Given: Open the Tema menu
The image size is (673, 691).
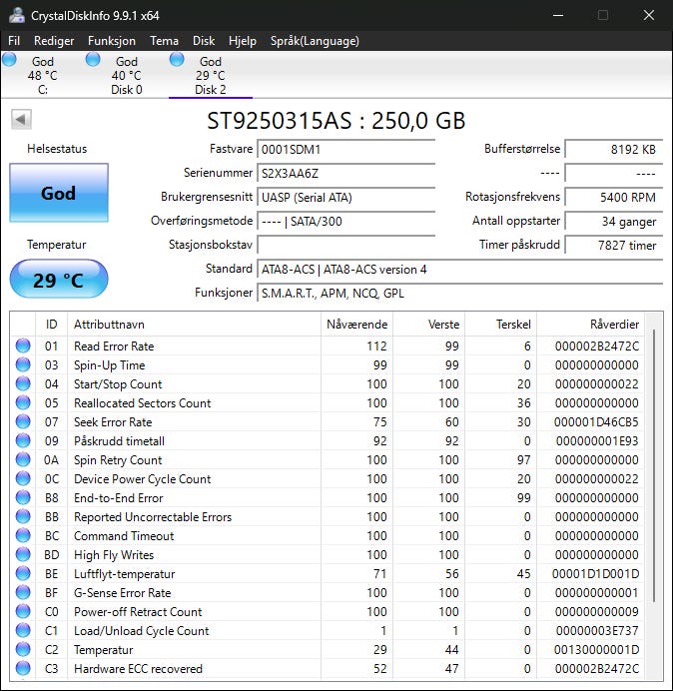Looking at the screenshot, I should [164, 41].
